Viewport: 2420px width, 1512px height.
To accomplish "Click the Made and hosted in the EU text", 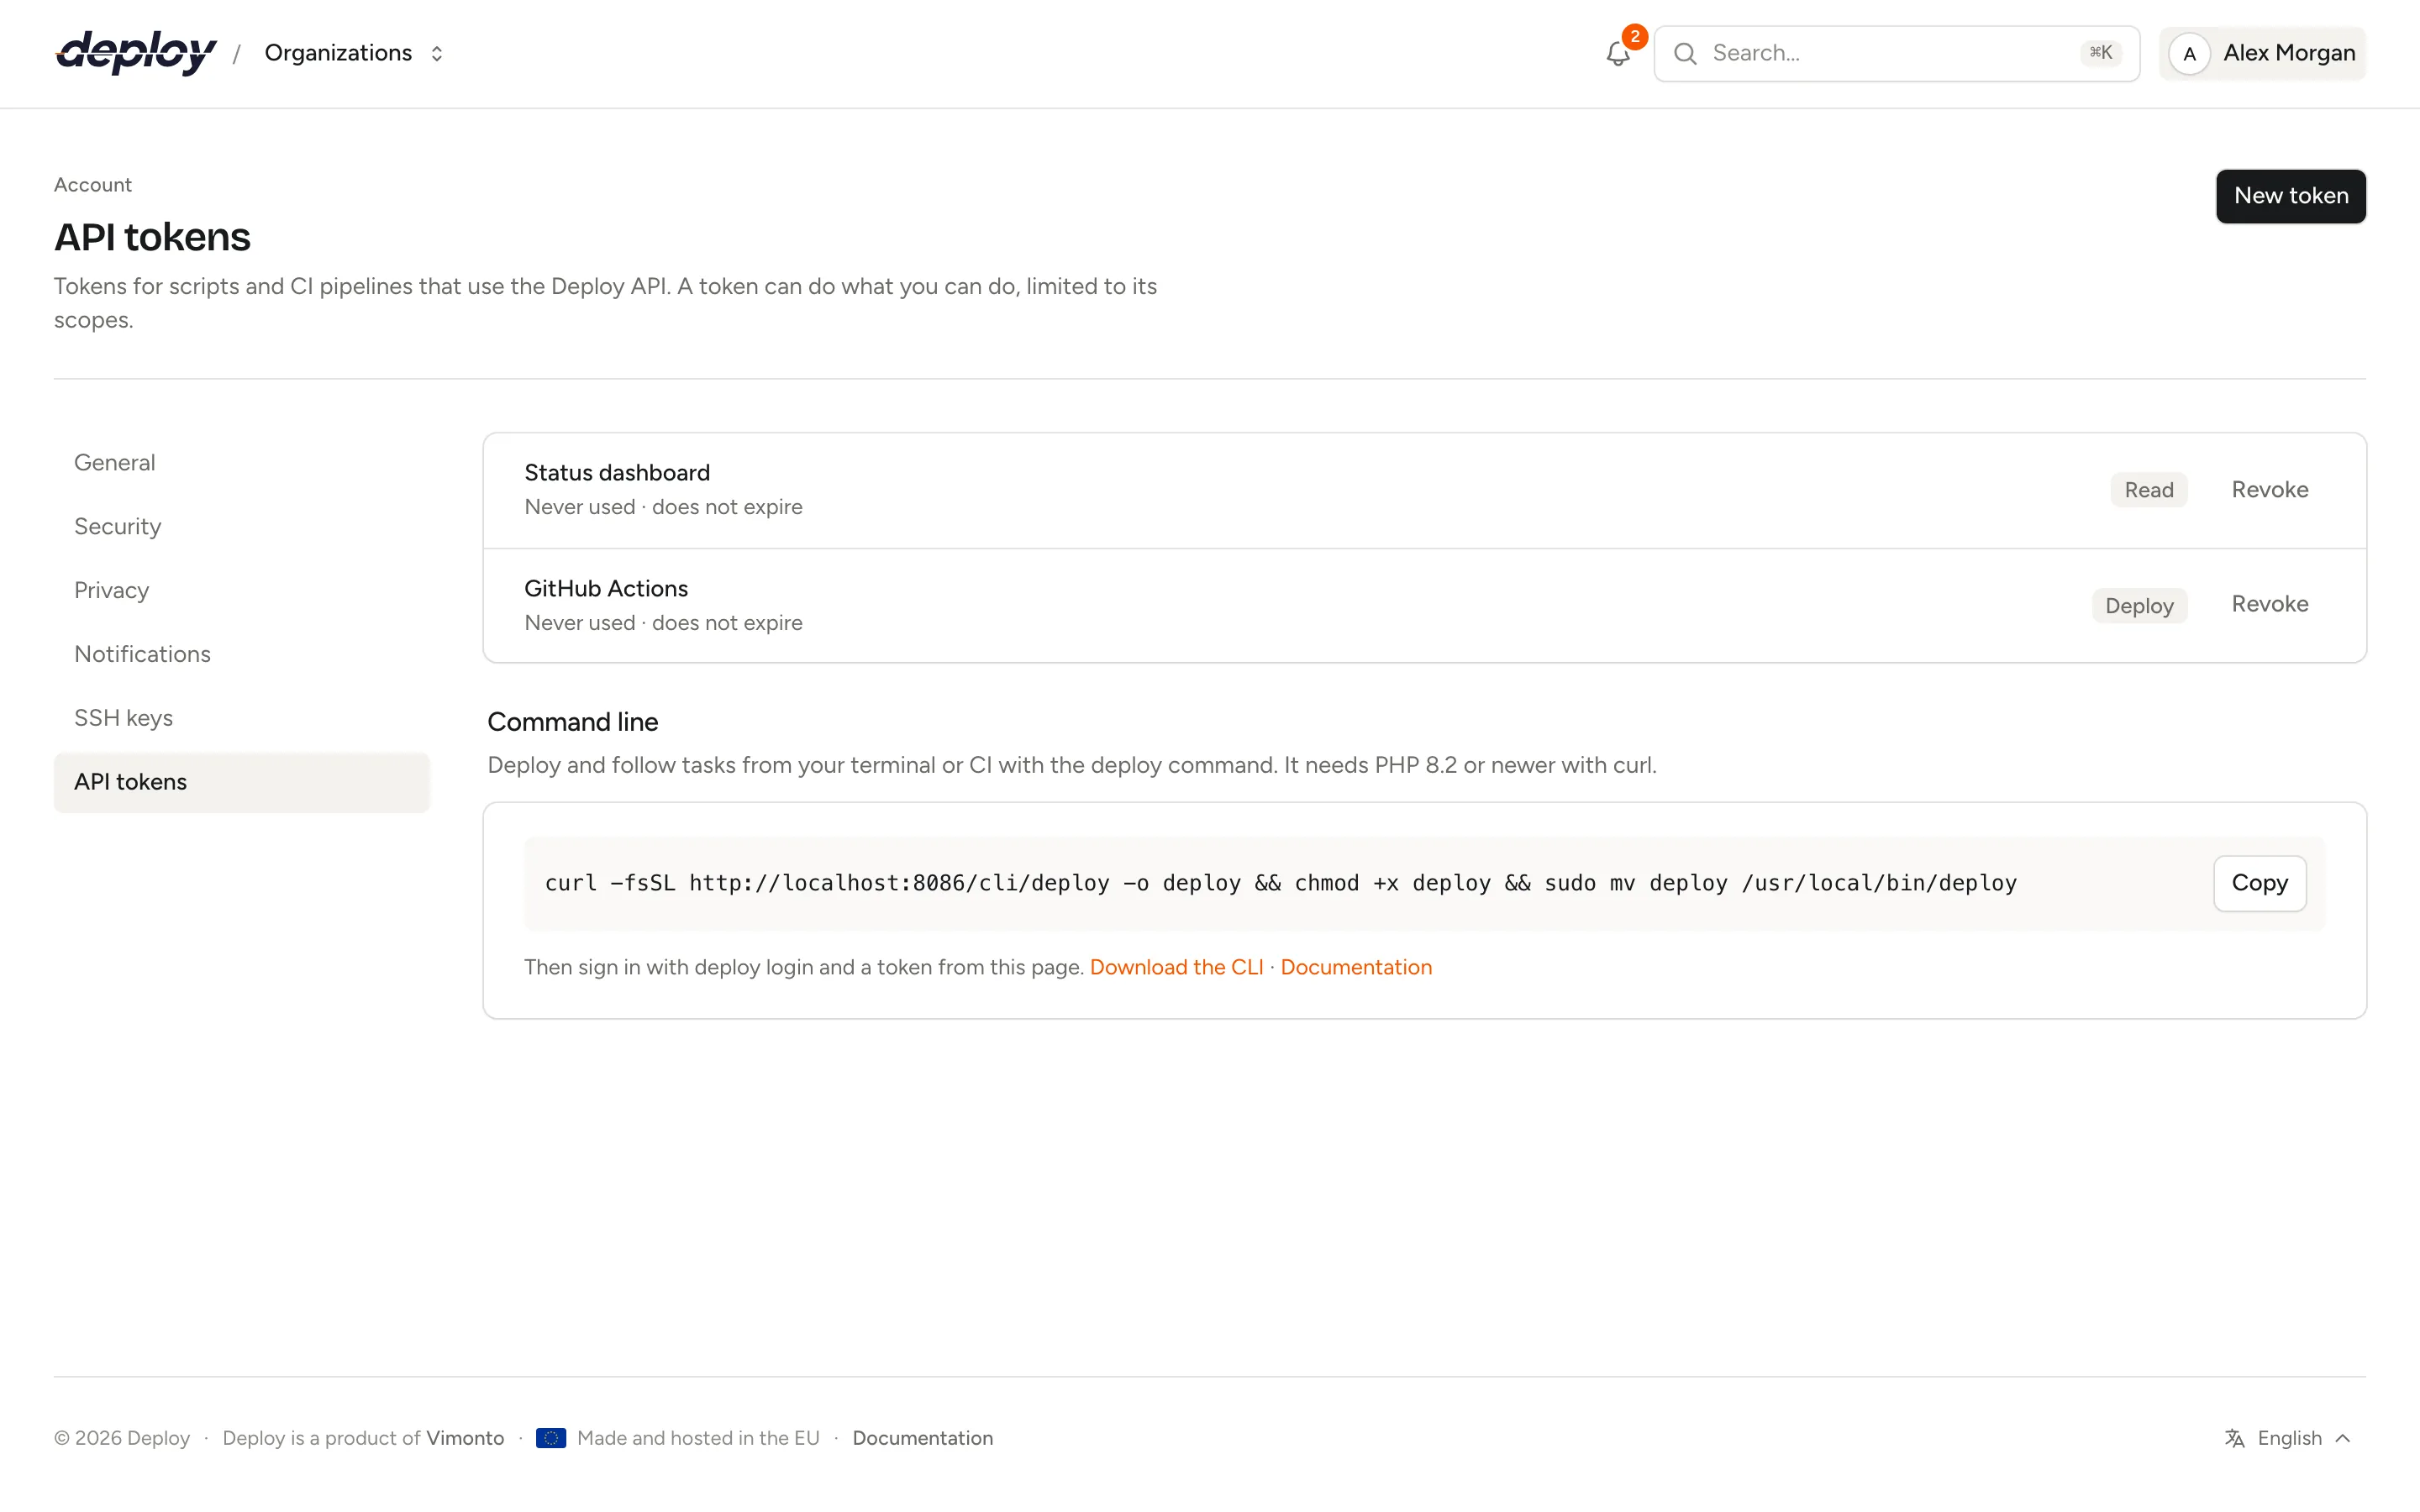I will 698,1438.
